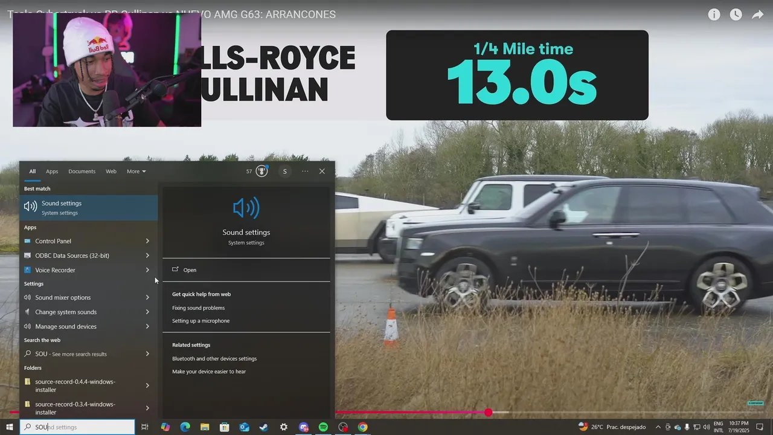Open Spotify from the taskbar
Screen dimensions: 773x435
click(323, 427)
